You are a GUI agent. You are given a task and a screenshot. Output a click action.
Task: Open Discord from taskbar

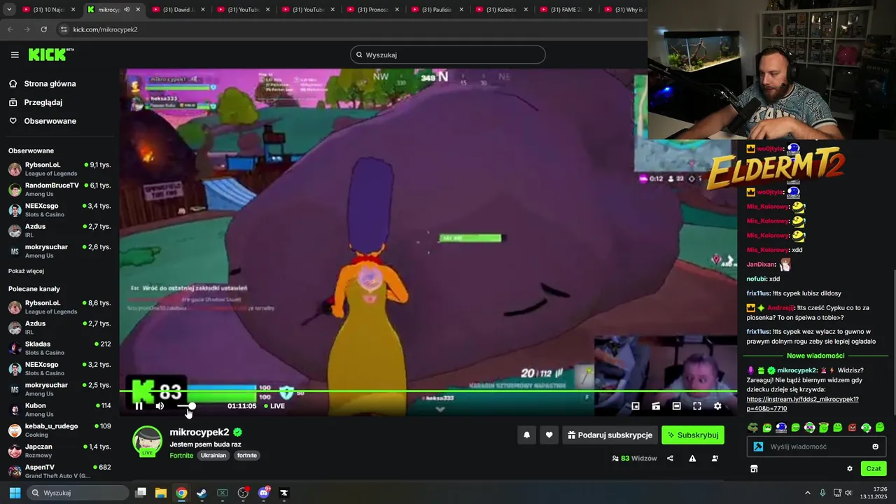click(263, 493)
